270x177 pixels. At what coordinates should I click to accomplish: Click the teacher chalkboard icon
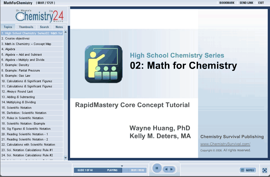[103, 64]
